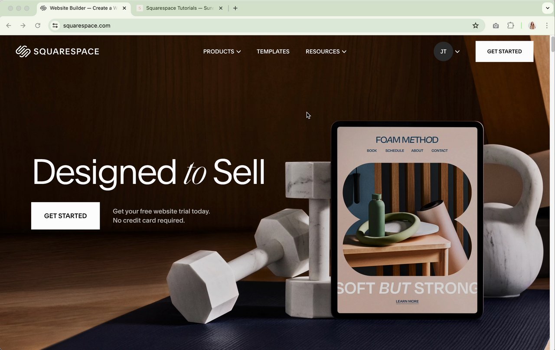
Task: Reload the page with the refresh icon
Action: pyautogui.click(x=38, y=26)
